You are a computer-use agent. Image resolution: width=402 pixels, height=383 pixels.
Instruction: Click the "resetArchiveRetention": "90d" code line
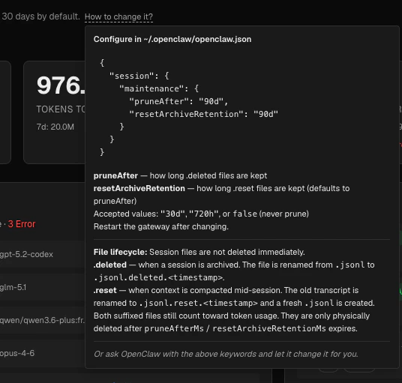(x=203, y=114)
